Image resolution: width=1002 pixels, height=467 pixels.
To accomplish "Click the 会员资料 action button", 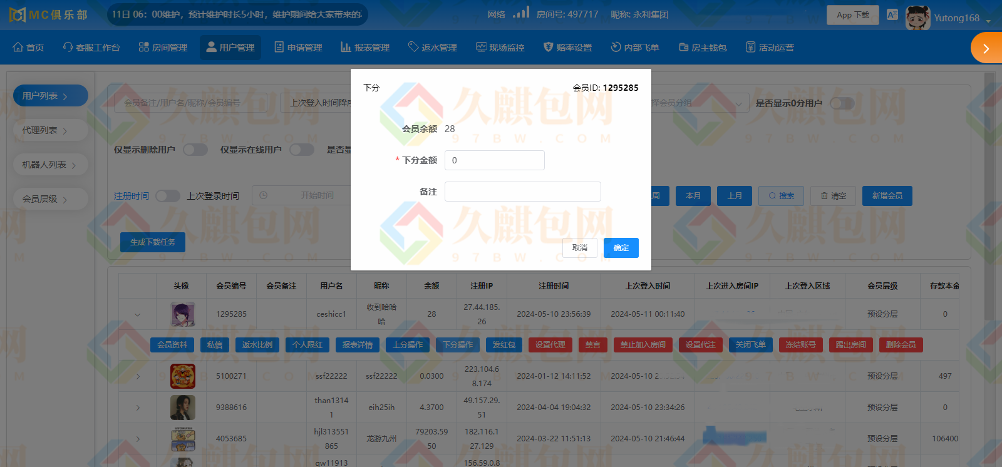I will pyautogui.click(x=172, y=345).
